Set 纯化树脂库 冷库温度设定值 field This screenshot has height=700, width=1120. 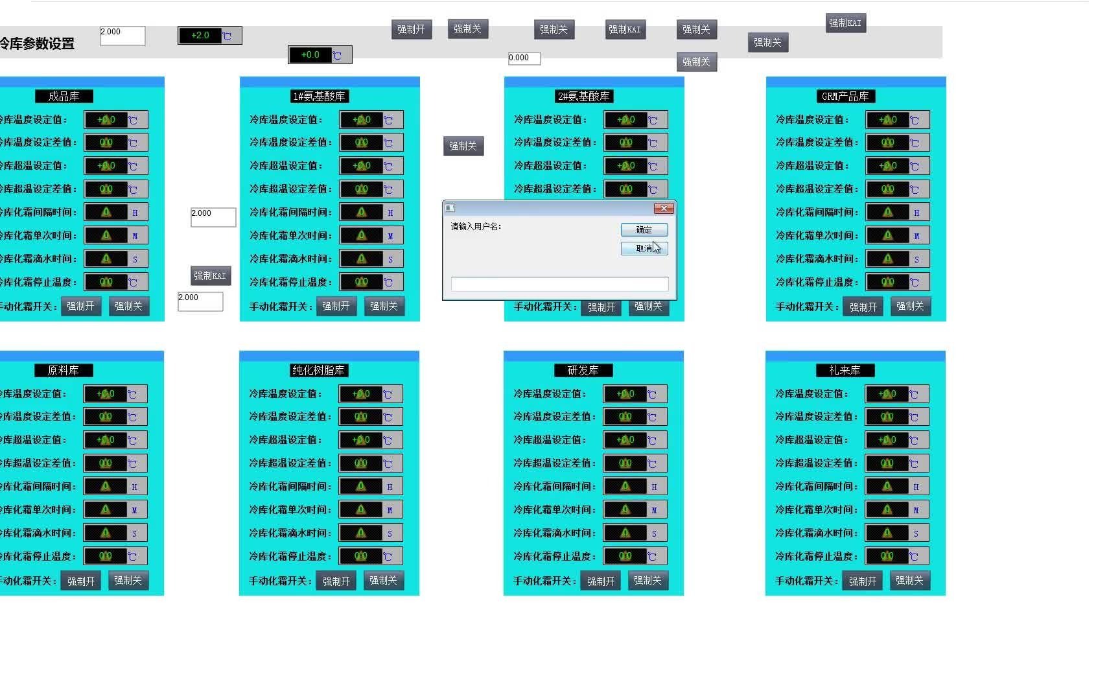point(371,393)
